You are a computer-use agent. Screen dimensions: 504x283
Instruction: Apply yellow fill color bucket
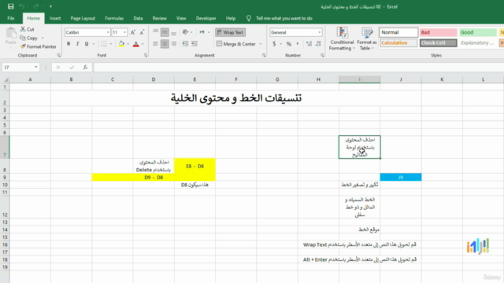click(121, 44)
